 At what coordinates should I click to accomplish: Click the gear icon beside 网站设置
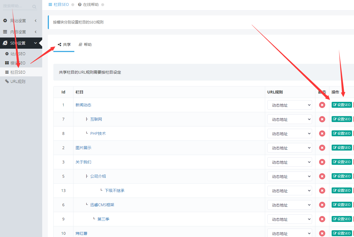(5, 21)
